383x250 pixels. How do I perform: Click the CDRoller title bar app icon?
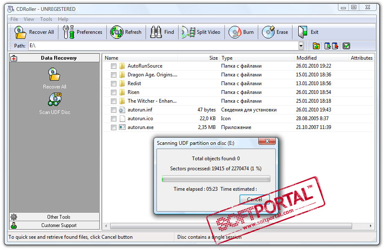coord(11,9)
